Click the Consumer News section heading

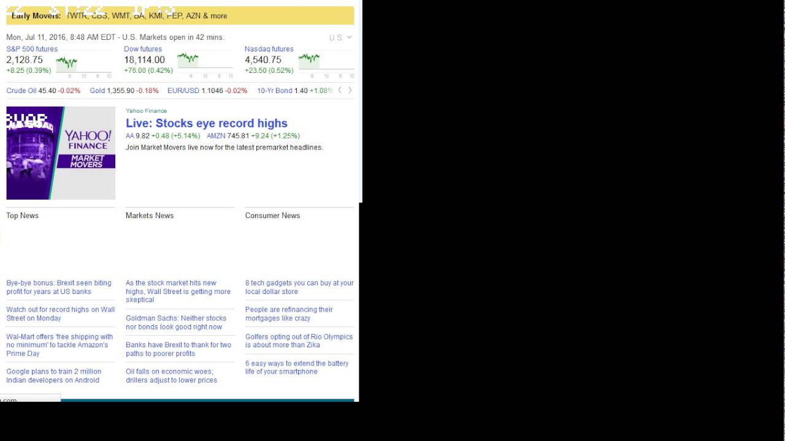coord(273,216)
